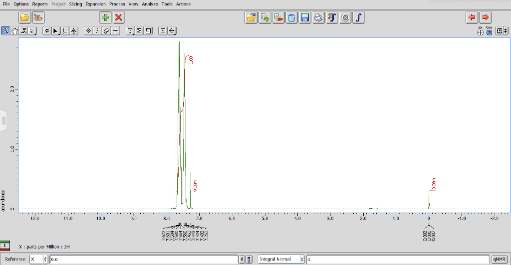Click the dataset number 1 indicator
Screen dimensions: 511x265
(5, 246)
